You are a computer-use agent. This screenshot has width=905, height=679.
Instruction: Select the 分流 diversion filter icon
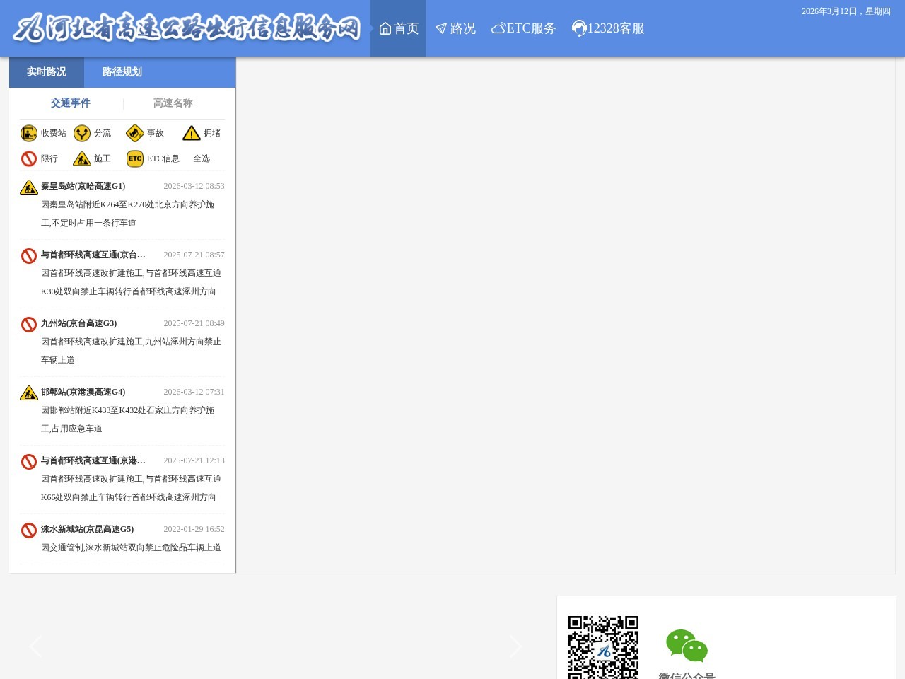82,133
